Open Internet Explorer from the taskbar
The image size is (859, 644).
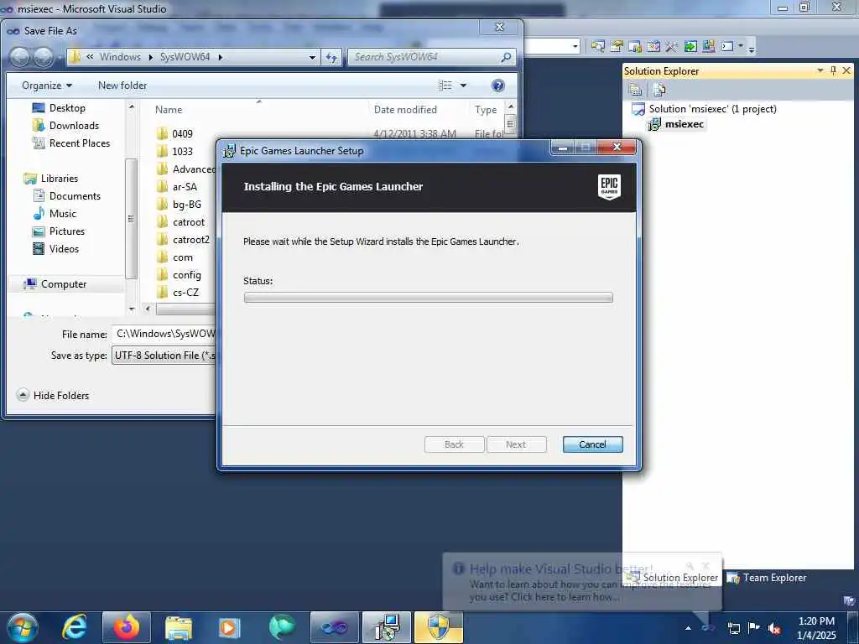tap(74, 627)
